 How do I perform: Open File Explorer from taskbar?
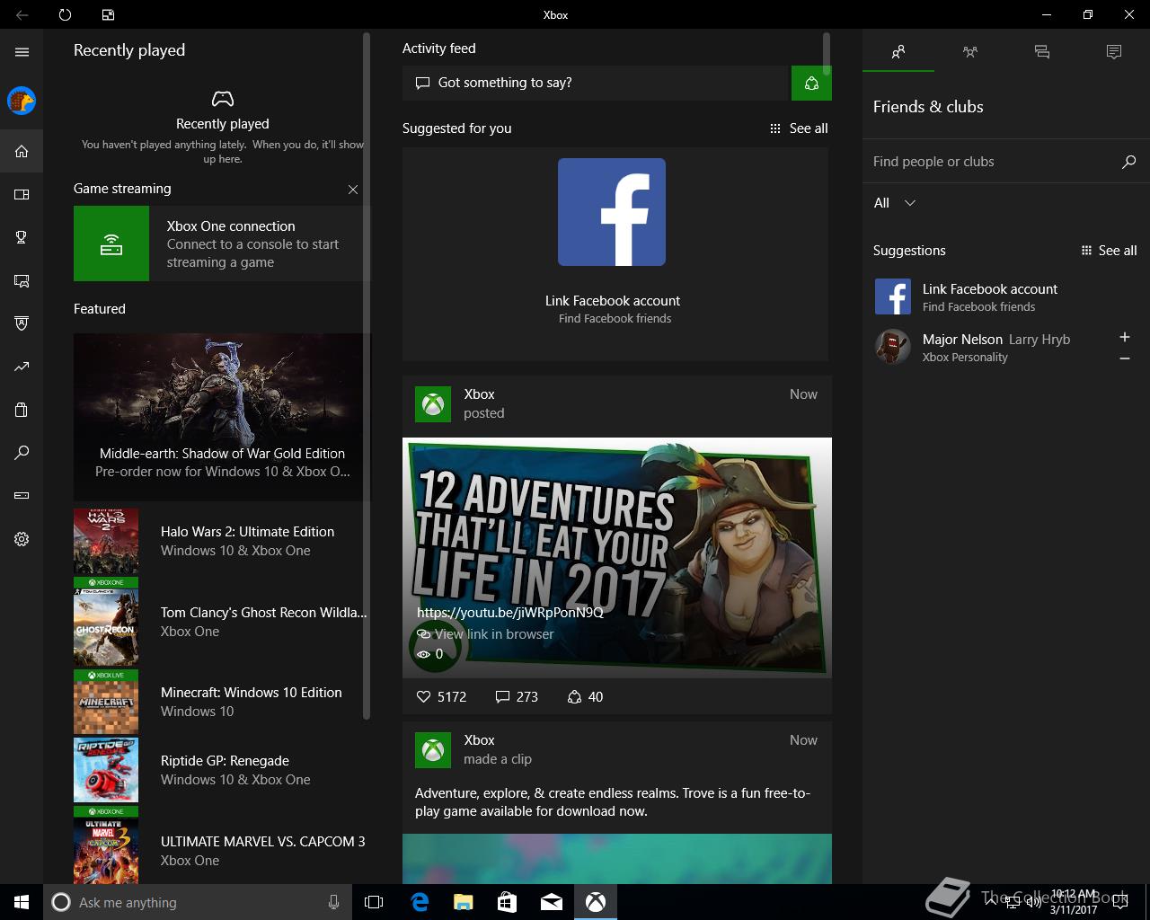tap(464, 902)
